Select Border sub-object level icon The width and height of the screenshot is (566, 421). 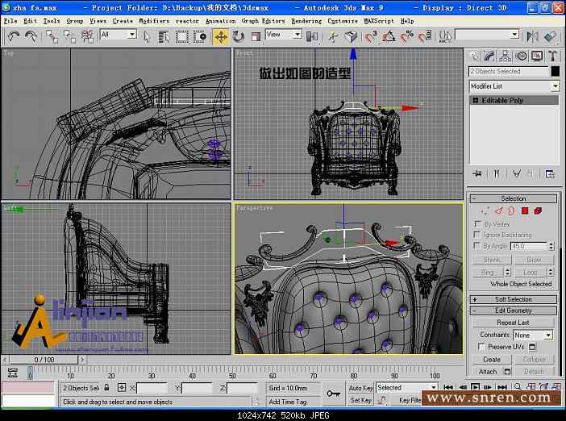[511, 210]
